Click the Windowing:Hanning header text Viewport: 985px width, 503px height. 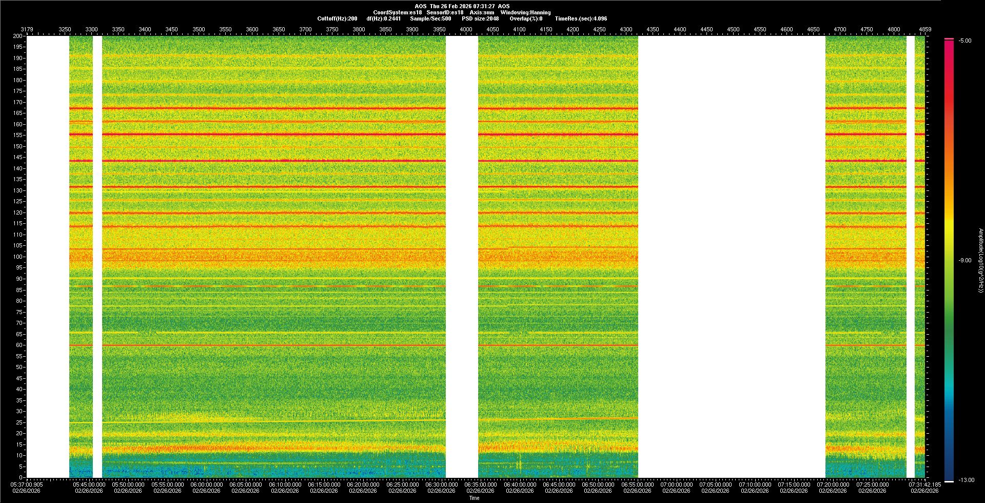[x=525, y=12]
